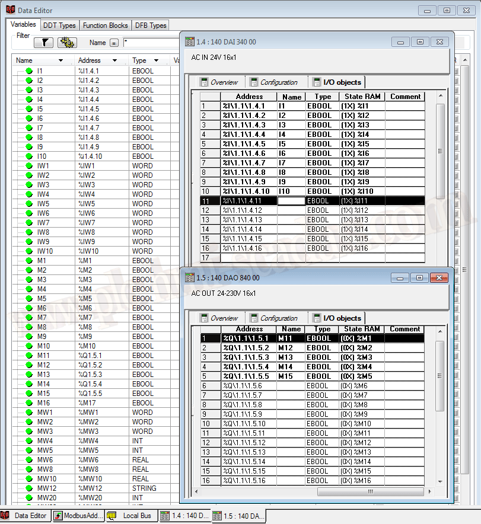
Task: Click the green icon beside variable MW1
Action: [28, 413]
